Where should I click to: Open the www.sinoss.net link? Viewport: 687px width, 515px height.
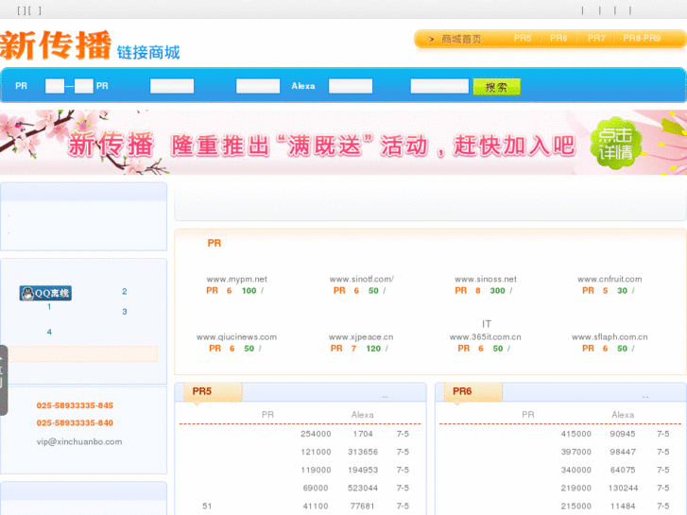point(486,279)
